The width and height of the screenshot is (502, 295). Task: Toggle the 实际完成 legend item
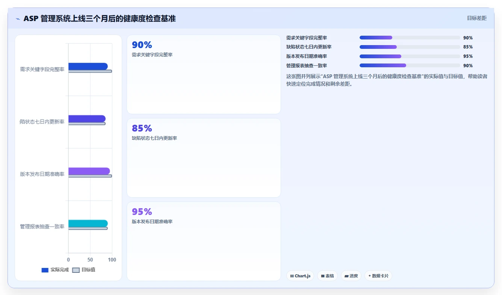point(55,270)
